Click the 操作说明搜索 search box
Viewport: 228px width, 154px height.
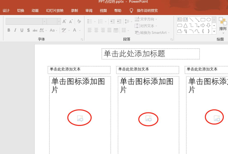point(147,11)
